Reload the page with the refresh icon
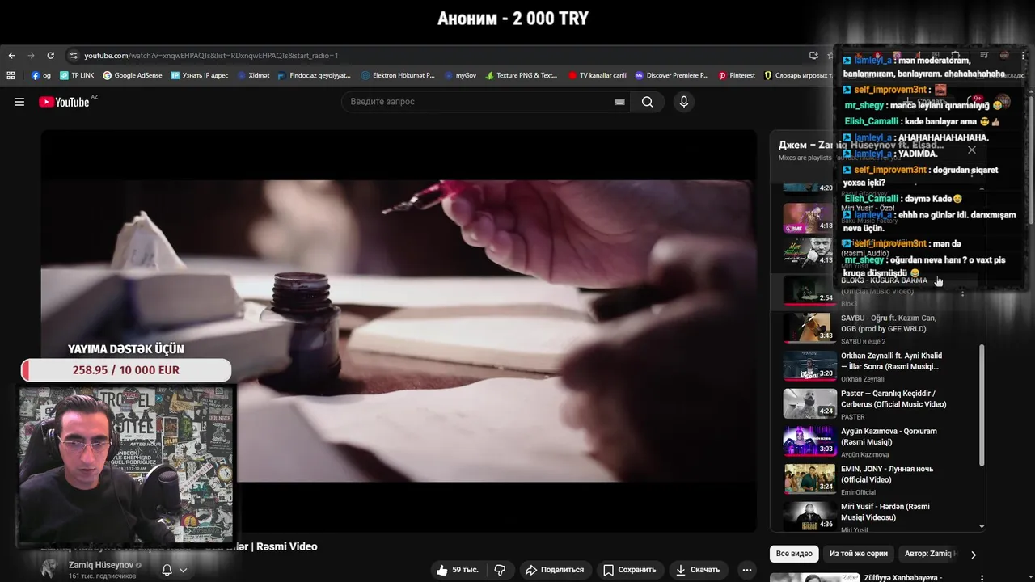Image resolution: width=1035 pixels, height=582 pixels. [x=50, y=56]
